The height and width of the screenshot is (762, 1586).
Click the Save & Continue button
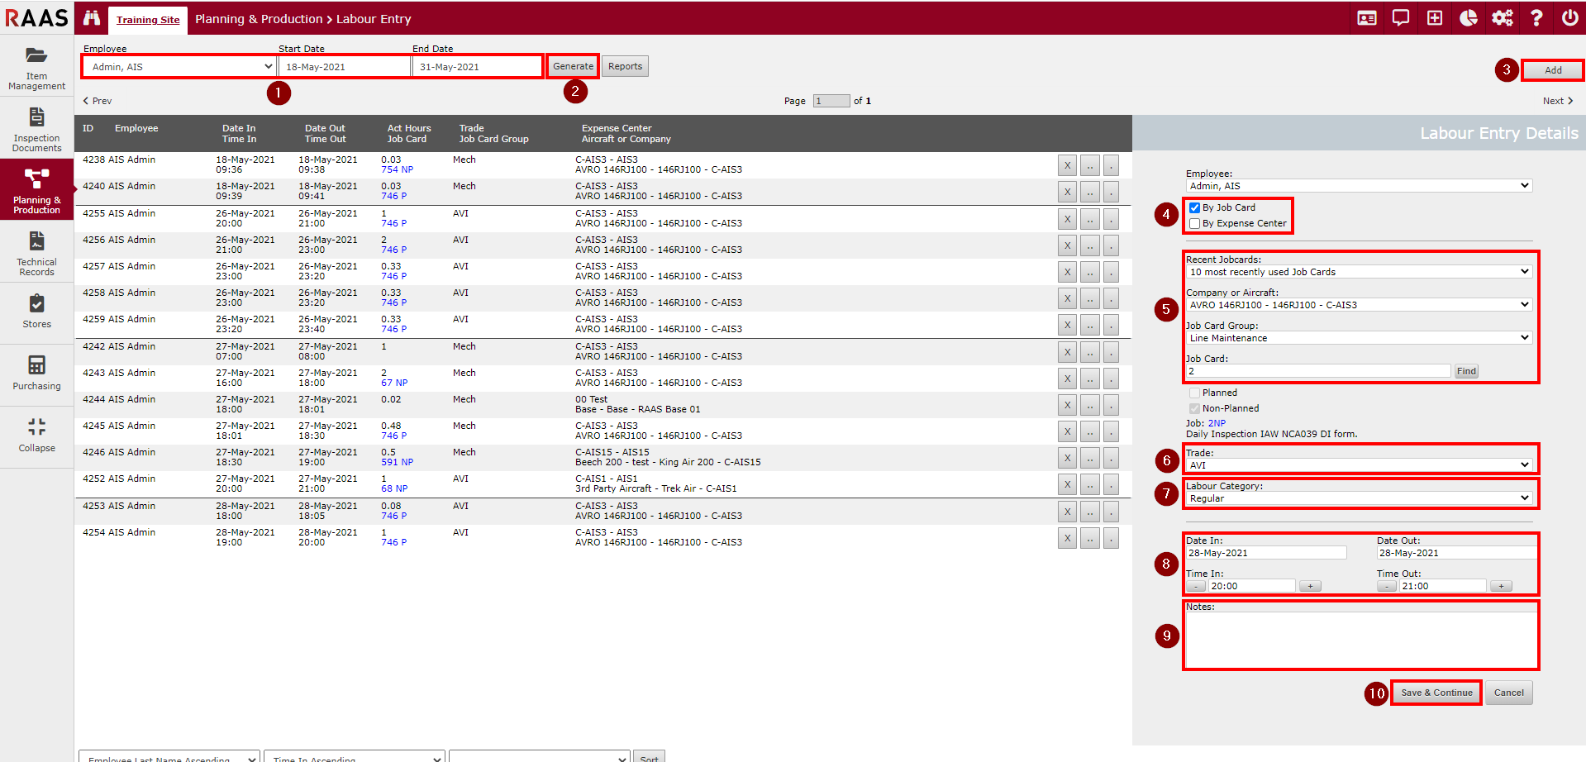(1436, 693)
